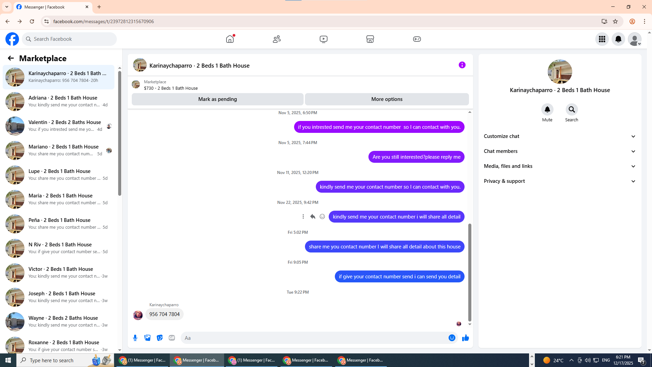Open the Facebook notifications bell
This screenshot has width=652, height=367.
[618, 39]
